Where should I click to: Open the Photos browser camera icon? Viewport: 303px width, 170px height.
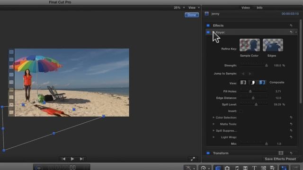[227, 168]
